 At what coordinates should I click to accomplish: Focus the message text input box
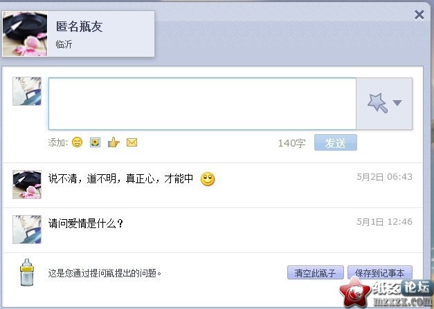202,104
